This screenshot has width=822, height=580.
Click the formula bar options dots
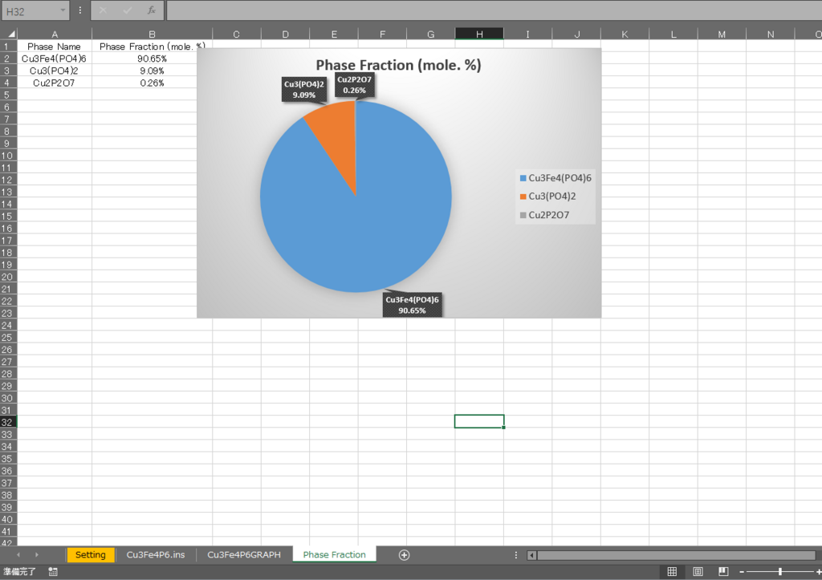pos(79,10)
